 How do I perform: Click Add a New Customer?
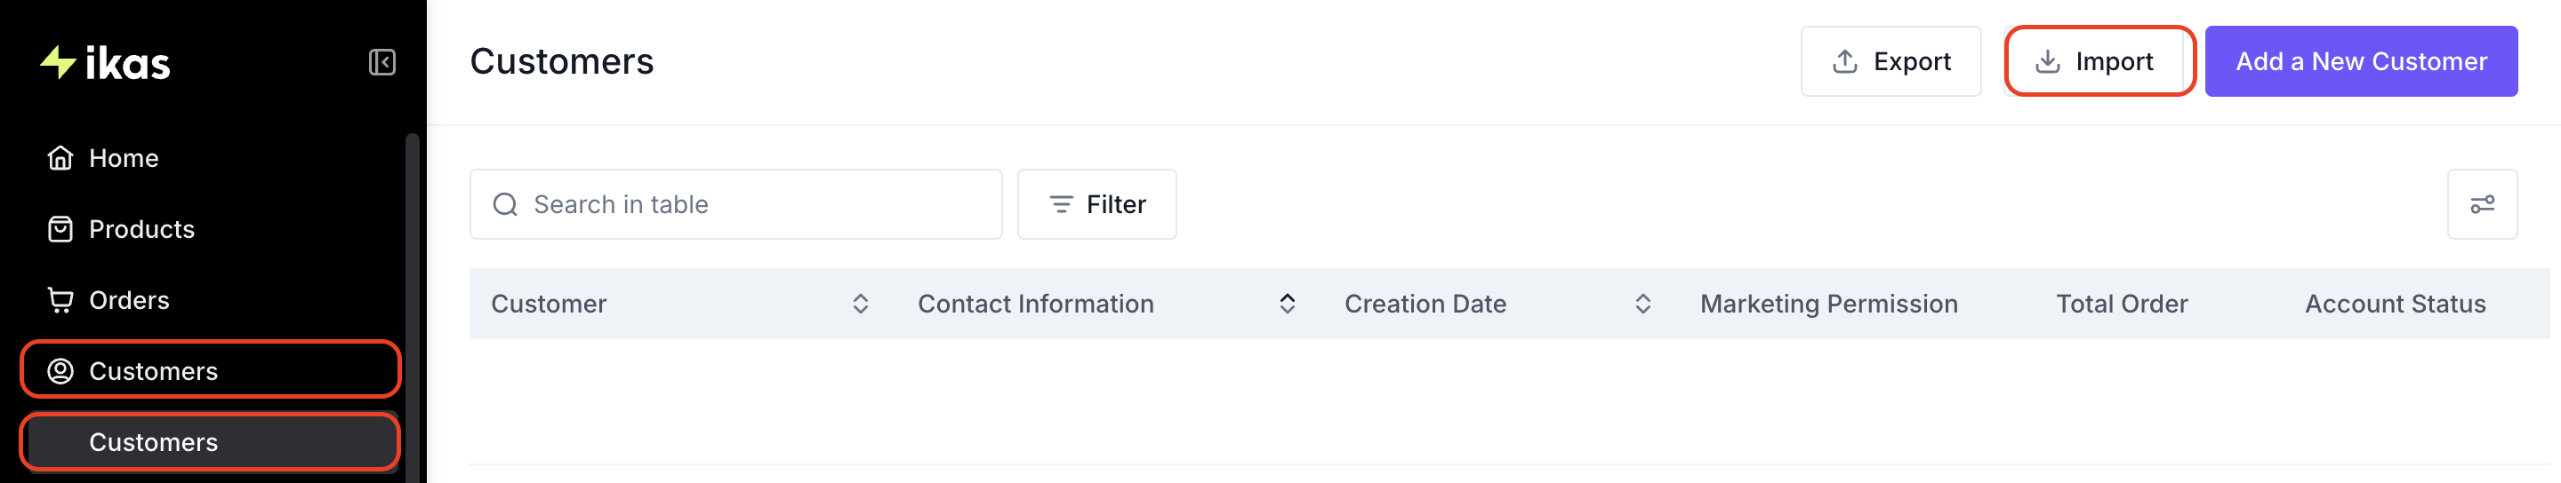tap(2360, 61)
